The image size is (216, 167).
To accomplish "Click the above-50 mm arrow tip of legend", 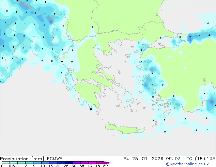I will pyautogui.click(x=108, y=163).
